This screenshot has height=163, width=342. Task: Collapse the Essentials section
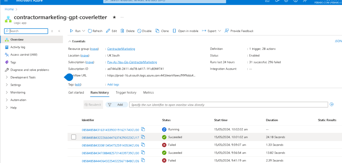70,42
